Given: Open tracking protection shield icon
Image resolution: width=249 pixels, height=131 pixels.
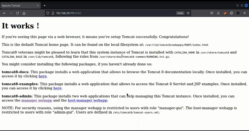Looking at the screenshot, I should 48,13.
